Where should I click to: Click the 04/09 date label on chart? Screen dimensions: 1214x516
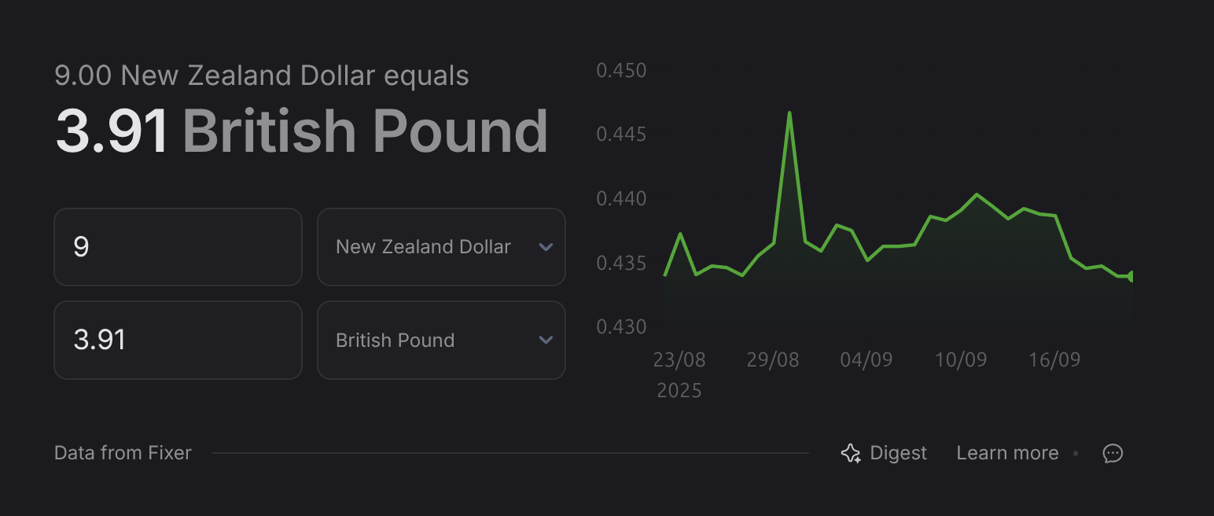point(866,360)
